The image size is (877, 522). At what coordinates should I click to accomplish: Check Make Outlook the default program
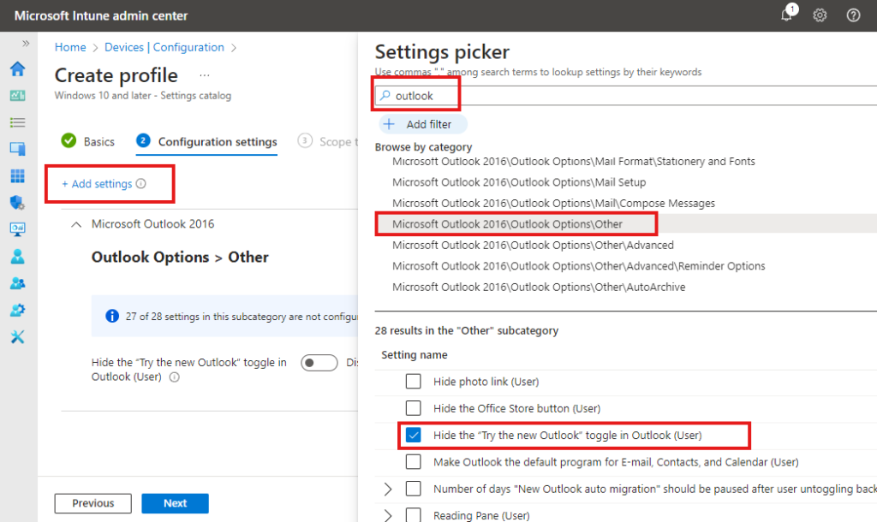pyautogui.click(x=414, y=461)
